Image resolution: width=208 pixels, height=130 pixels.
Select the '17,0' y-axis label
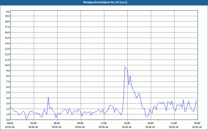pos(7,27)
